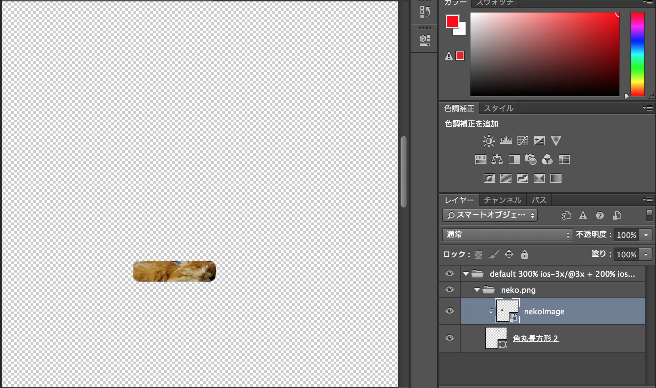Click the rainbow hue slider strip
The image size is (656, 388).
(x=638, y=54)
